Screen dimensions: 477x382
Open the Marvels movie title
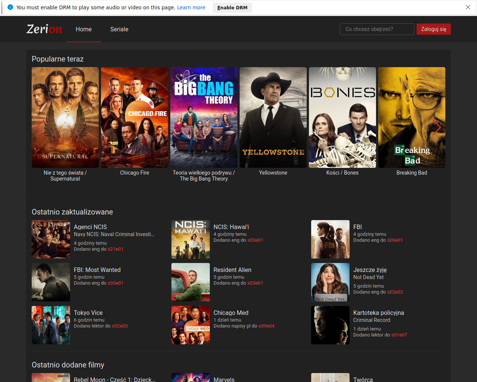tap(224, 379)
